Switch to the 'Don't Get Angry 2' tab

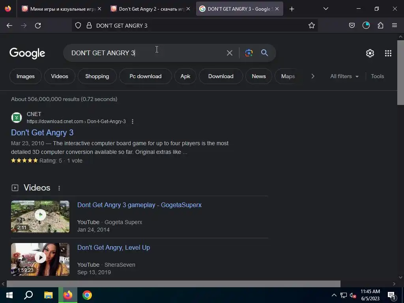[x=151, y=9]
